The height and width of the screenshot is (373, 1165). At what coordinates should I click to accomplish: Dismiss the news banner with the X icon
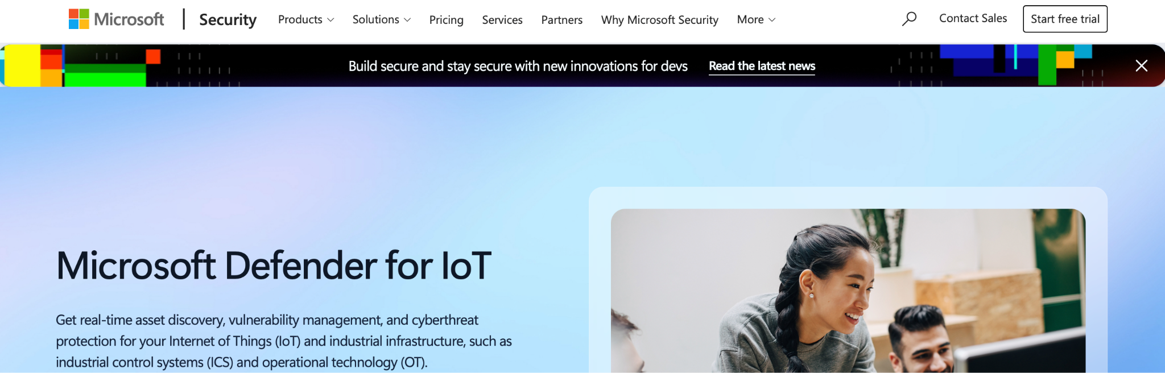[1141, 65]
